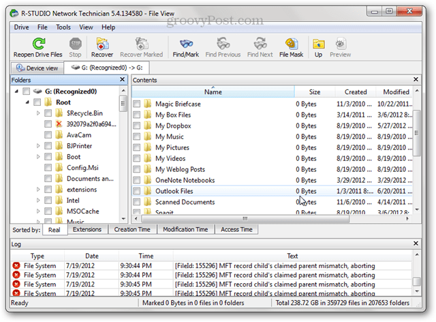This screenshot has height=322, width=436.
Task: Click the My Dropbox folder icon
Action: click(x=148, y=126)
